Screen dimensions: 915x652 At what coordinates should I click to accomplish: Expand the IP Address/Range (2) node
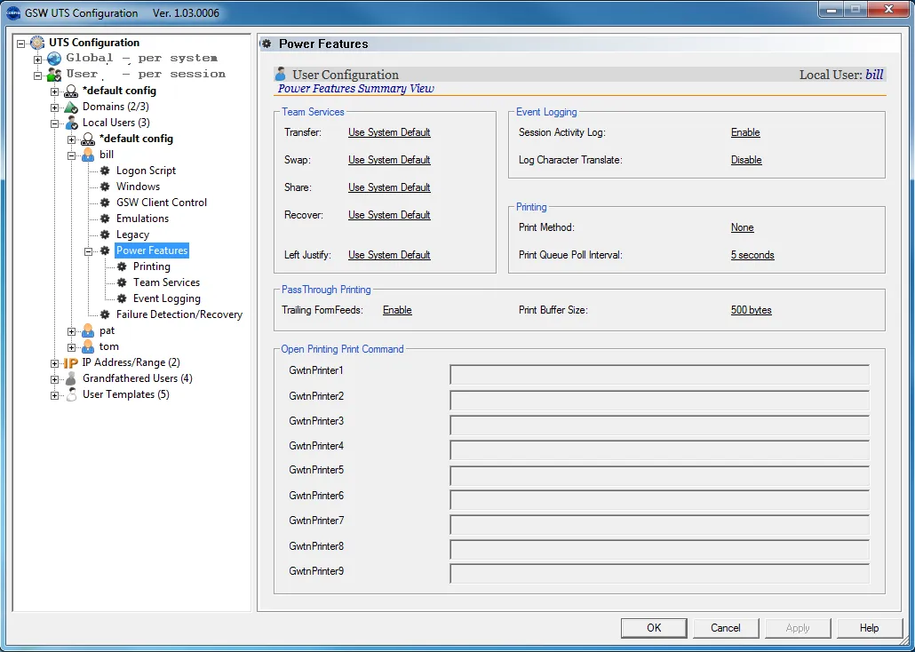pos(55,363)
